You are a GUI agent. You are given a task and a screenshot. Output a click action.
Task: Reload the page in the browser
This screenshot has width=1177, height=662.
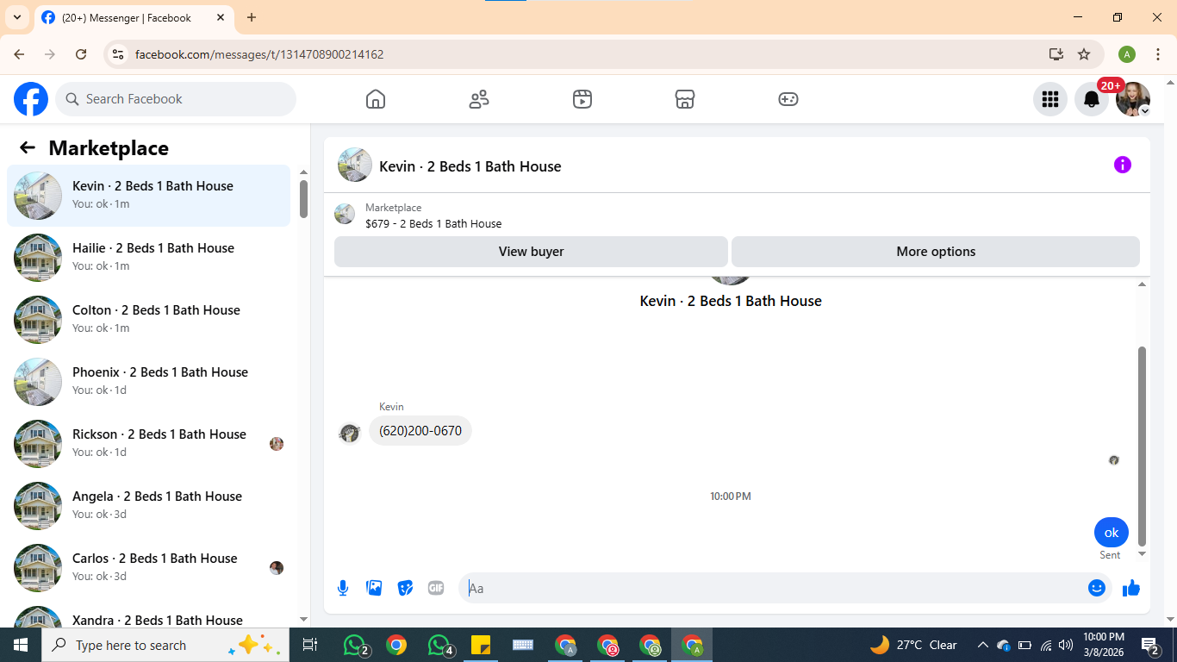click(x=81, y=54)
